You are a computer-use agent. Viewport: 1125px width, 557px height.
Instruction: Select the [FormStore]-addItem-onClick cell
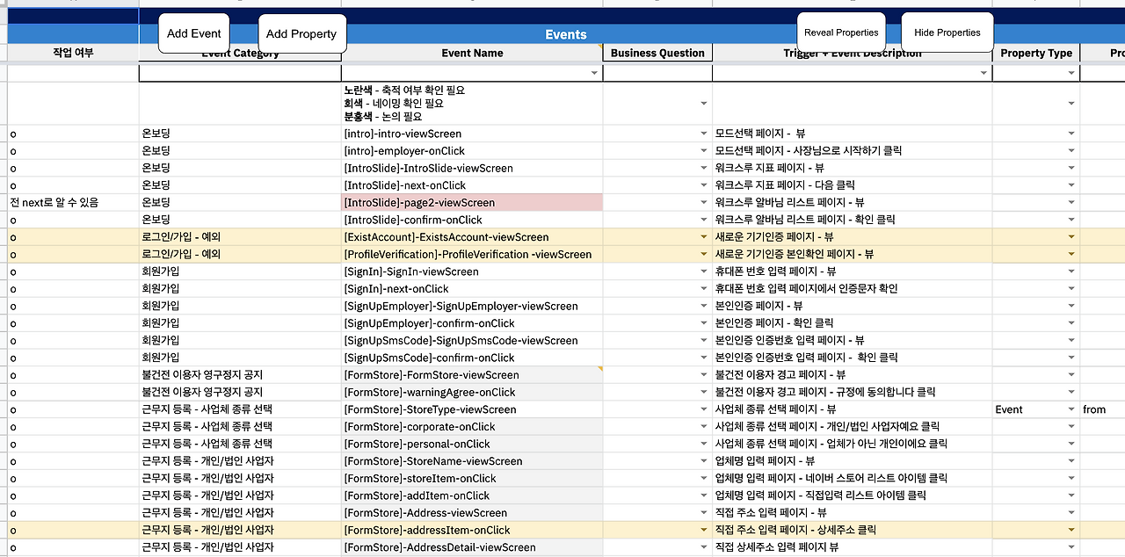472,496
